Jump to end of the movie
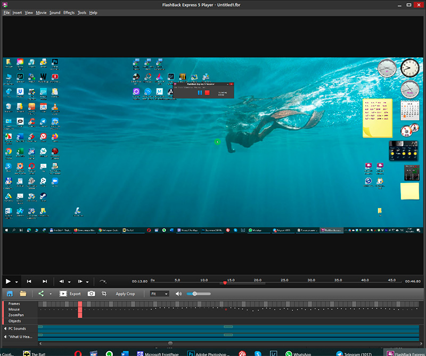This screenshot has width=426, height=356. 45,281
